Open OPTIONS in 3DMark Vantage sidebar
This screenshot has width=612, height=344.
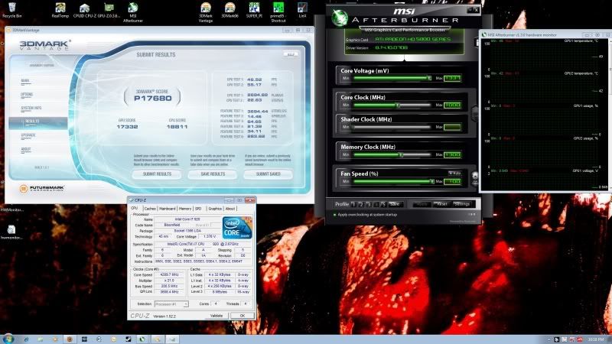(x=26, y=94)
